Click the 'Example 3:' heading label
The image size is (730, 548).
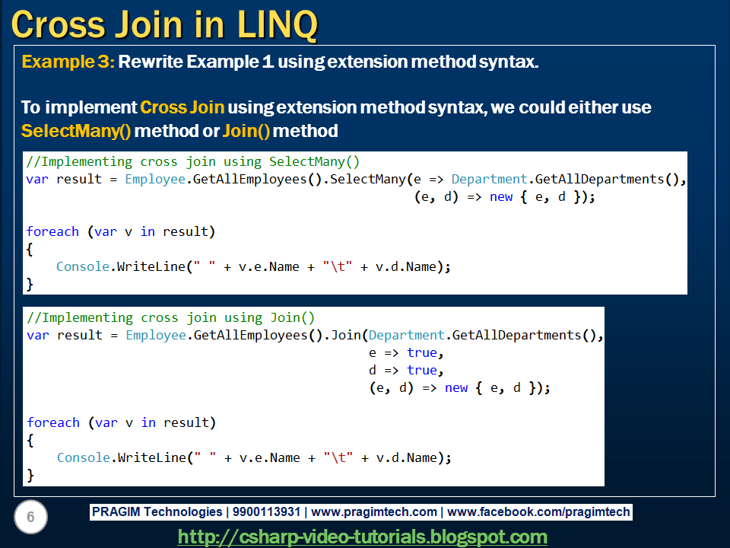tap(68, 62)
